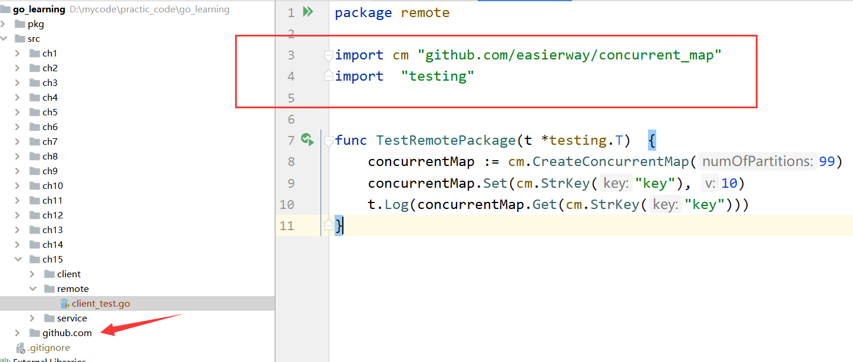This screenshot has width=853, height=362.
Task: Fold the import block on line 3
Action: 329,55
